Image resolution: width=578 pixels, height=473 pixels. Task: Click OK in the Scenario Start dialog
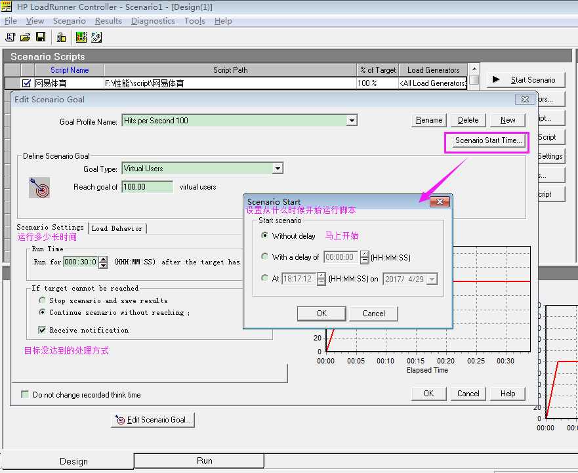pos(322,314)
